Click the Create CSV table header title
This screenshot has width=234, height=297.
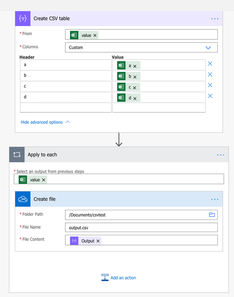[x=51, y=19]
